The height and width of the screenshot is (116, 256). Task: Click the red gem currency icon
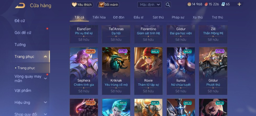pos(206,4)
